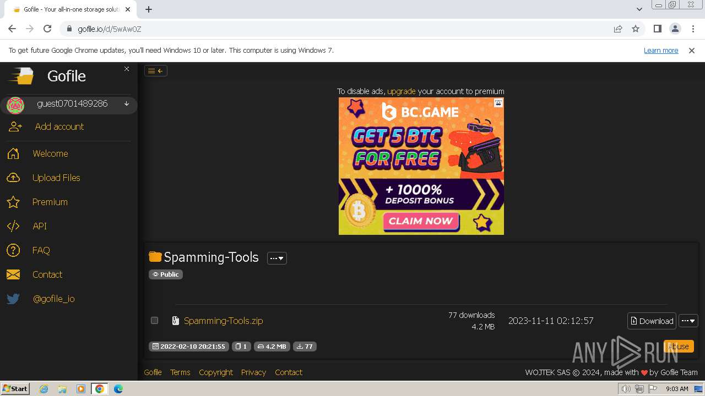705x396 pixels.
Task: Click the ad info icon on banner
Action: (498, 103)
